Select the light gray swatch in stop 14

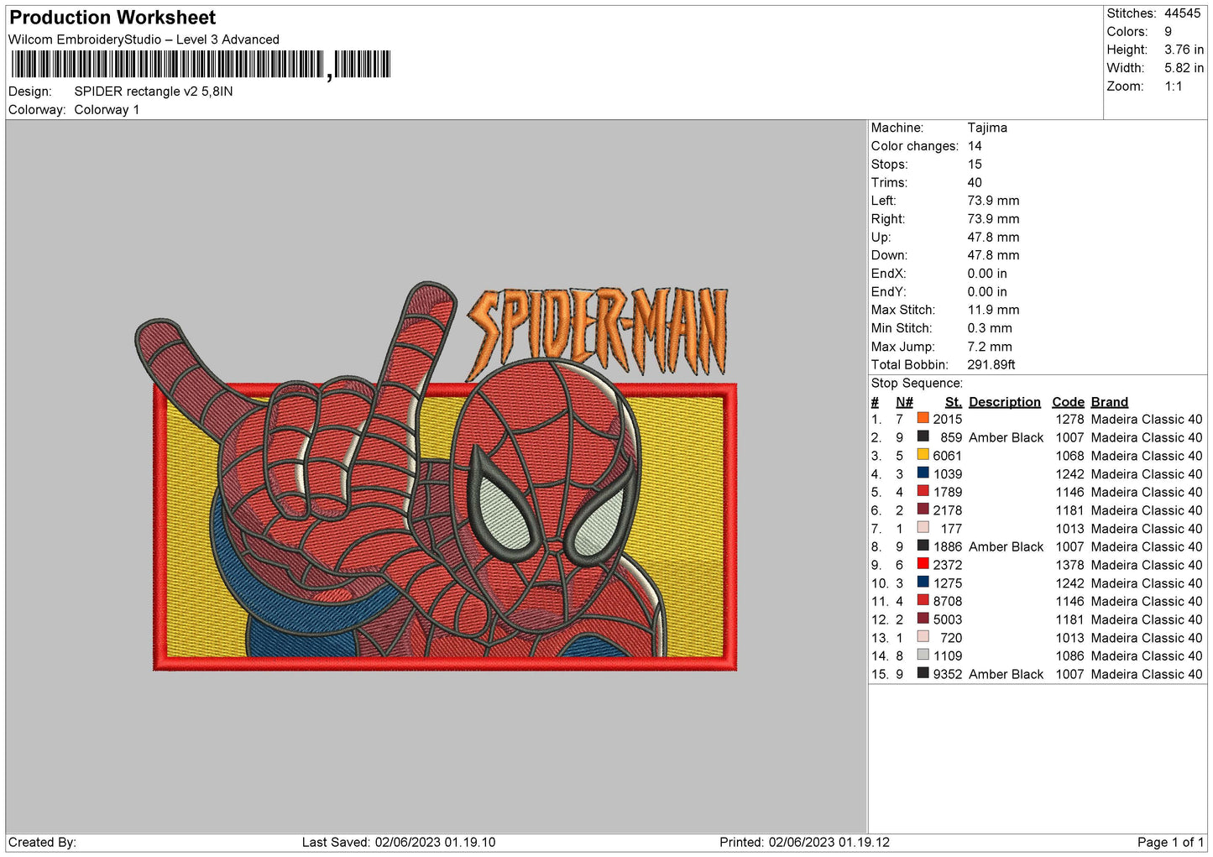(923, 656)
